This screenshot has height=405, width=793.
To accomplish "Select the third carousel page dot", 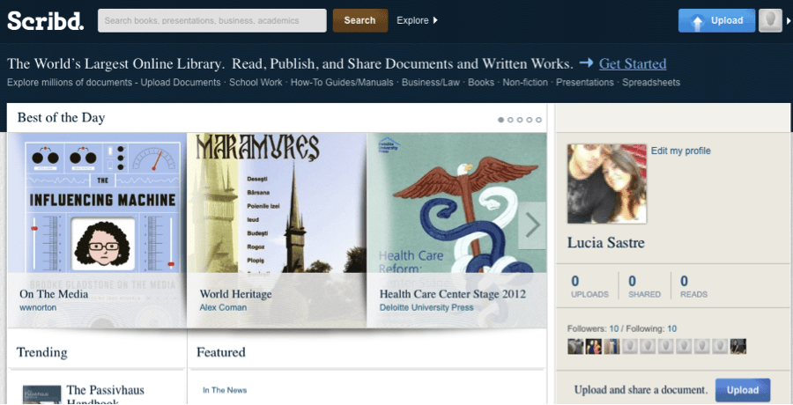I will pyautogui.click(x=520, y=120).
